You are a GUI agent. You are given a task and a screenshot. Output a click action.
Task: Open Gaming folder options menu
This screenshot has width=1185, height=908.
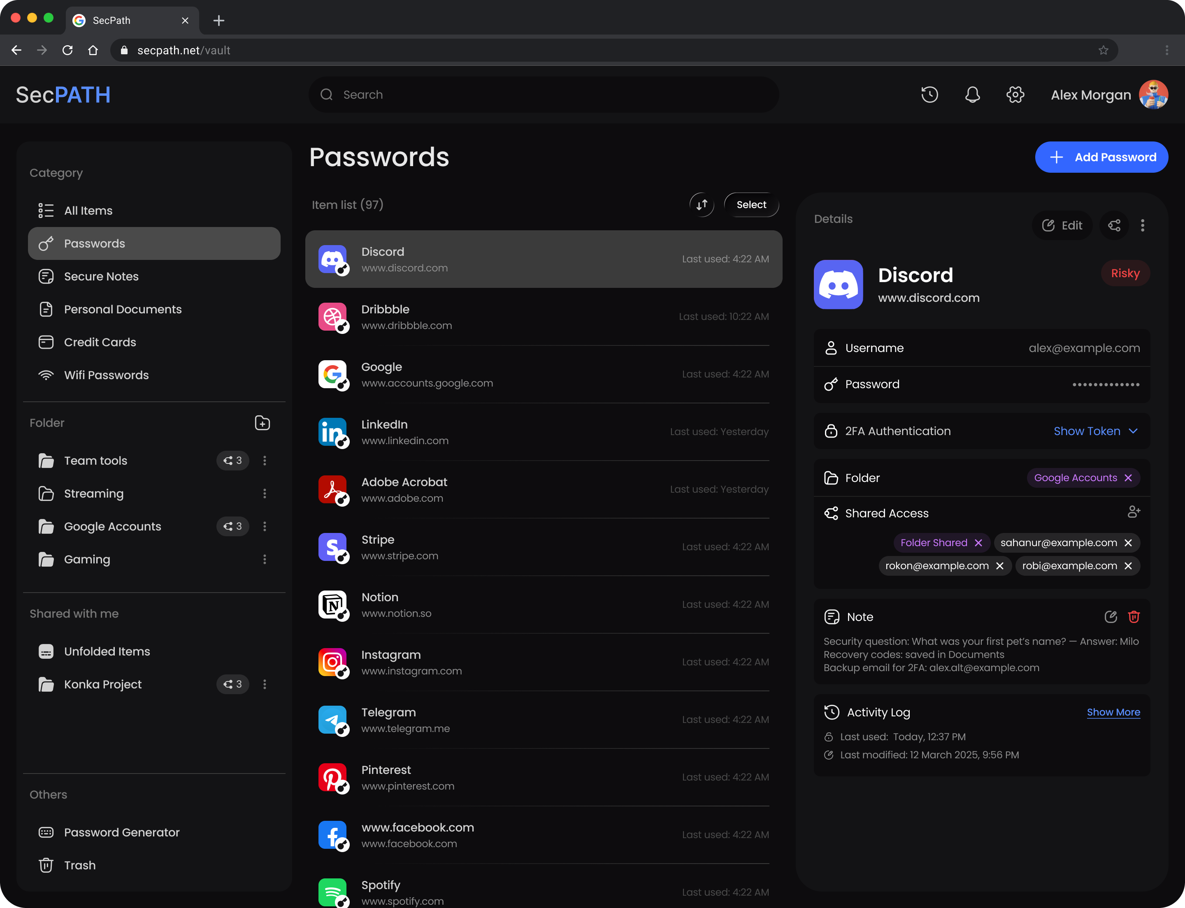(265, 559)
